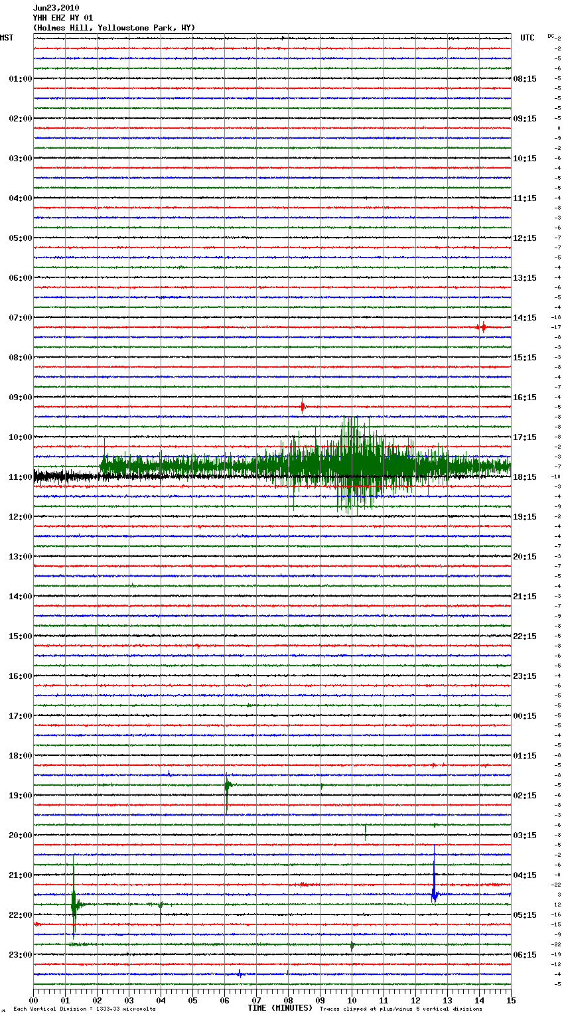The height and width of the screenshot is (1018, 564).
Task: Select the 01:00 MST time label
Action: point(21,78)
